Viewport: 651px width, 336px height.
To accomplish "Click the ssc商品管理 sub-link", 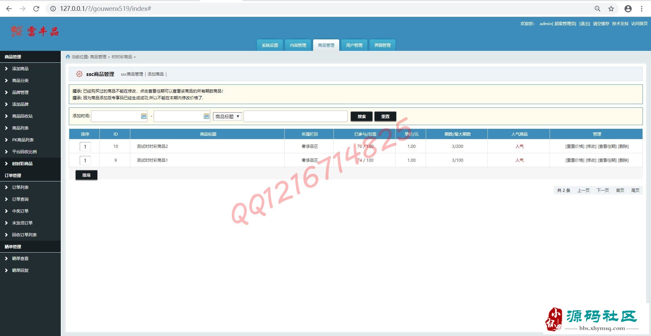I will click(132, 74).
